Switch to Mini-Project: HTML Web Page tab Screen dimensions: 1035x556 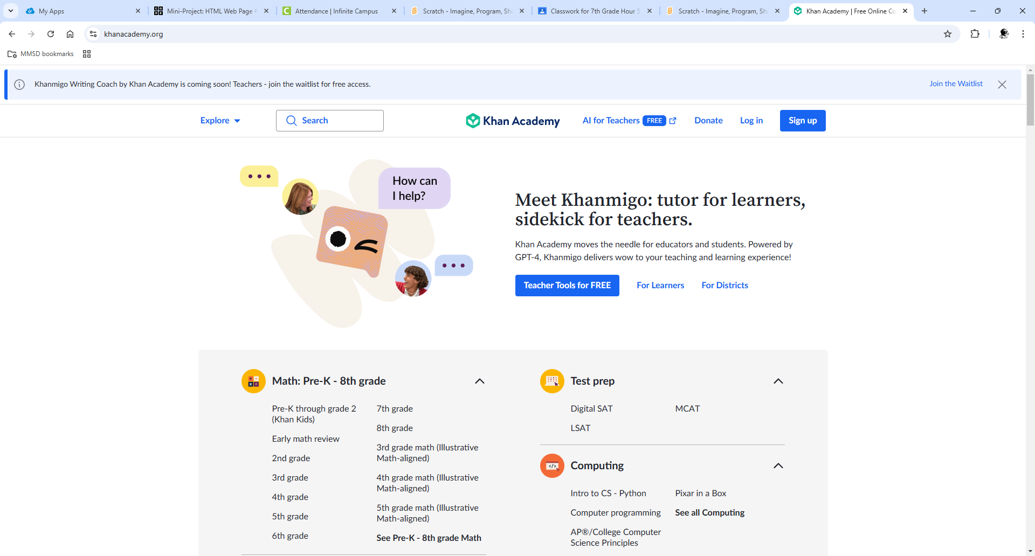(211, 11)
